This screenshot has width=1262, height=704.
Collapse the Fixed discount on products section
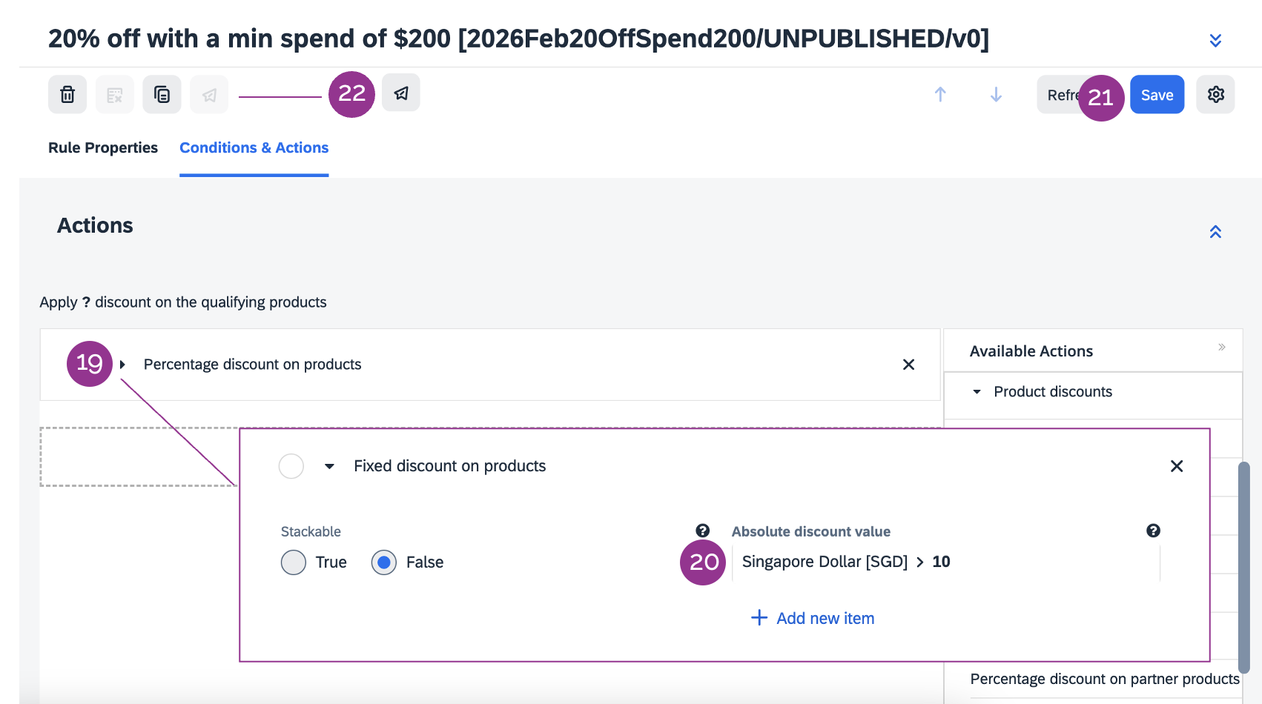[x=329, y=466]
